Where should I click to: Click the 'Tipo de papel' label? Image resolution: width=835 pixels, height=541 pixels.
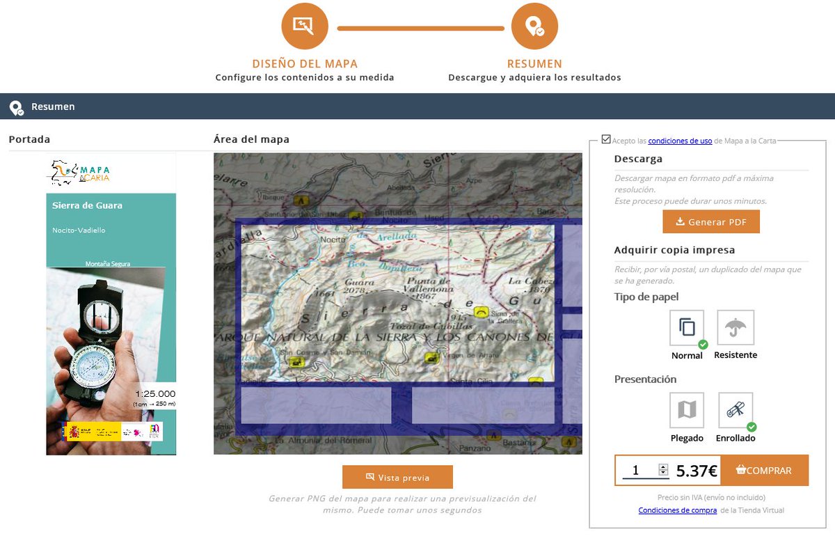[x=646, y=297]
